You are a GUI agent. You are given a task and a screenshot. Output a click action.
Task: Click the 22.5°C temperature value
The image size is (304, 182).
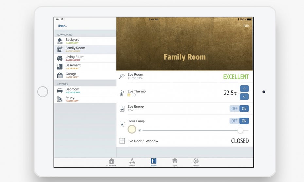pos(230,93)
